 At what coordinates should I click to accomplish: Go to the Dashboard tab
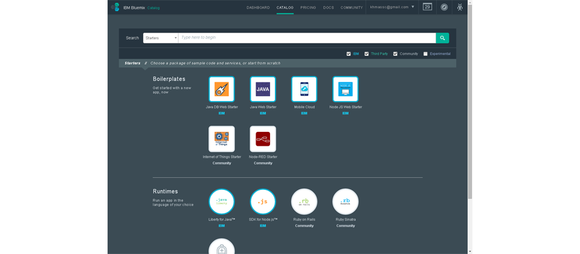(x=258, y=7)
